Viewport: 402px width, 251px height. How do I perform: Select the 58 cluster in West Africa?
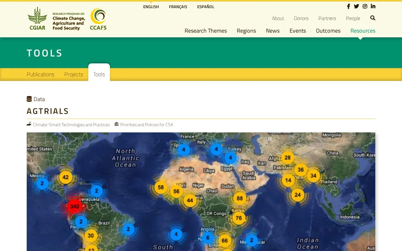[x=161, y=187]
